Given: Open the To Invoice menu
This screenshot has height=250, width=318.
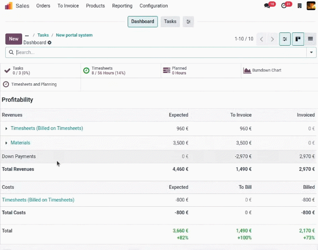Looking at the screenshot, I should pos(68,6).
